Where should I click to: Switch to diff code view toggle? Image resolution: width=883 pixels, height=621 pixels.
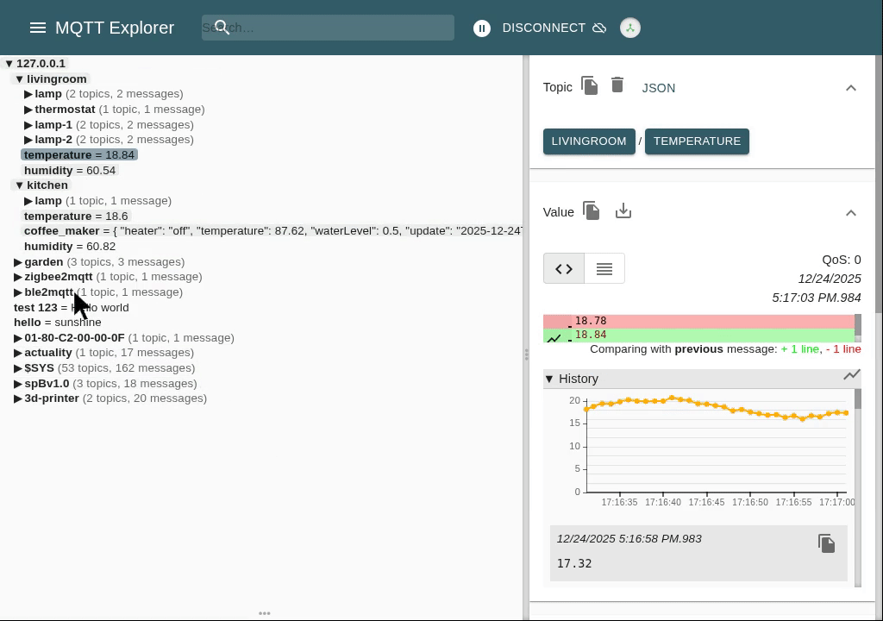[564, 269]
